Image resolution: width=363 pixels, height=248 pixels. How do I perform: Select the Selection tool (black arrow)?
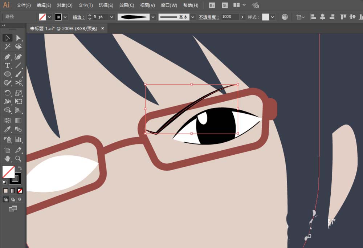coord(7,38)
